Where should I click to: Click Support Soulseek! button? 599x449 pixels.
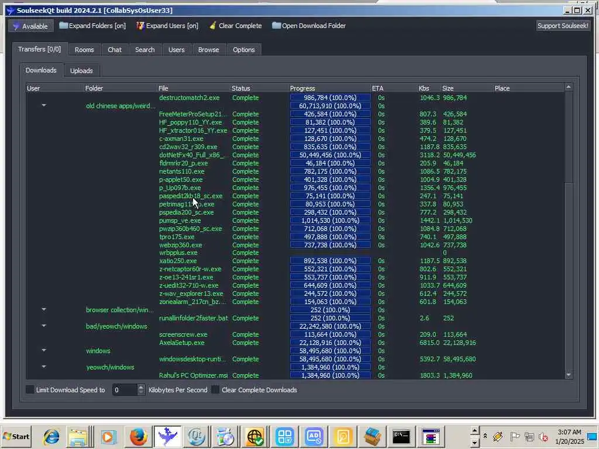[x=563, y=26]
